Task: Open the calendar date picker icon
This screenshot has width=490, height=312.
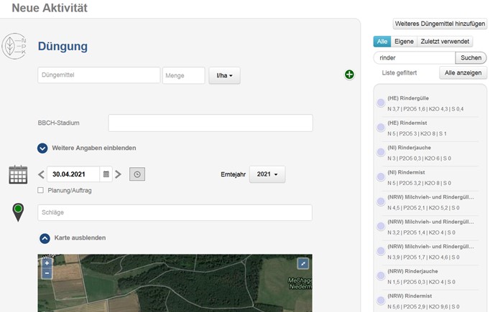Action: click(x=106, y=174)
